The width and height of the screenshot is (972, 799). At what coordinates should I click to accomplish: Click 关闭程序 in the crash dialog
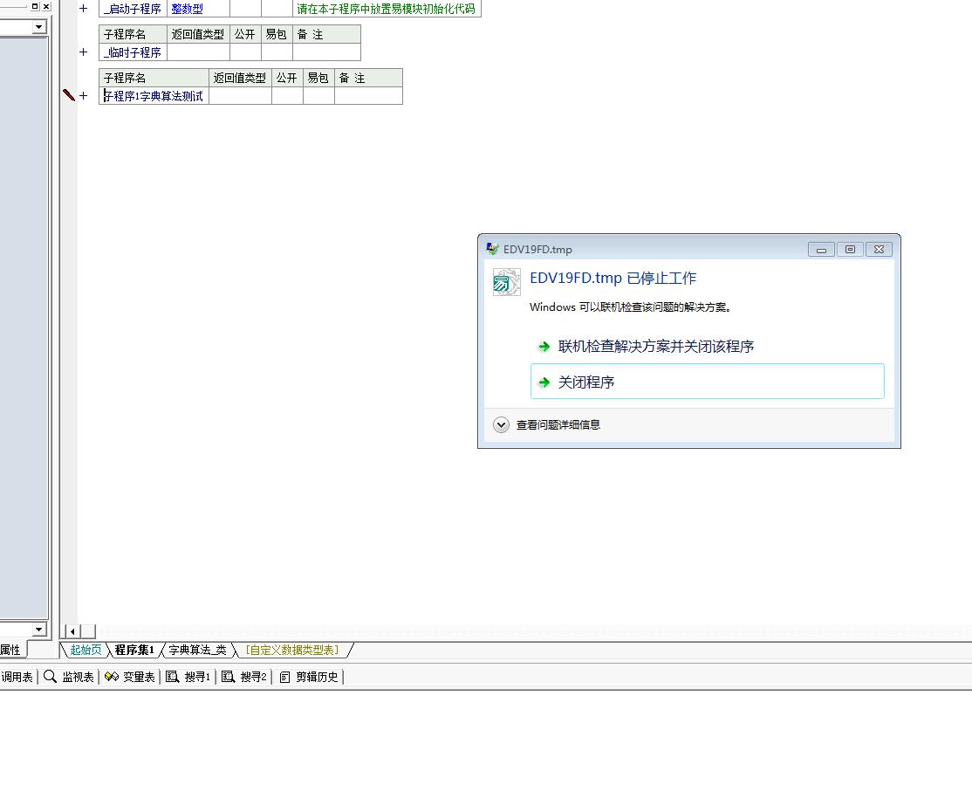[708, 382]
